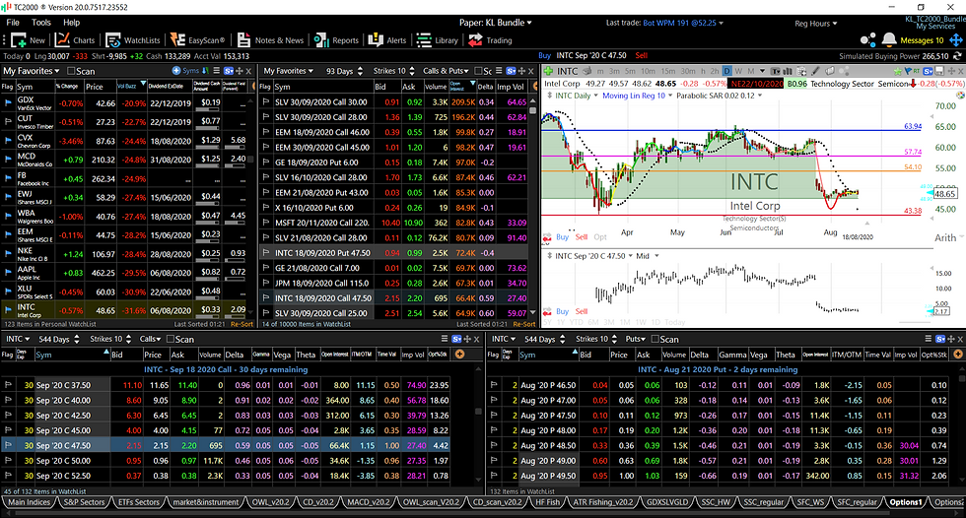Click Sell link in order bar at top
966x518 pixels.
642,55
